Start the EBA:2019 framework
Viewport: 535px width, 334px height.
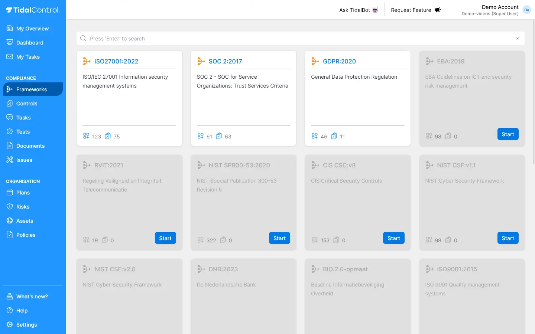508,134
